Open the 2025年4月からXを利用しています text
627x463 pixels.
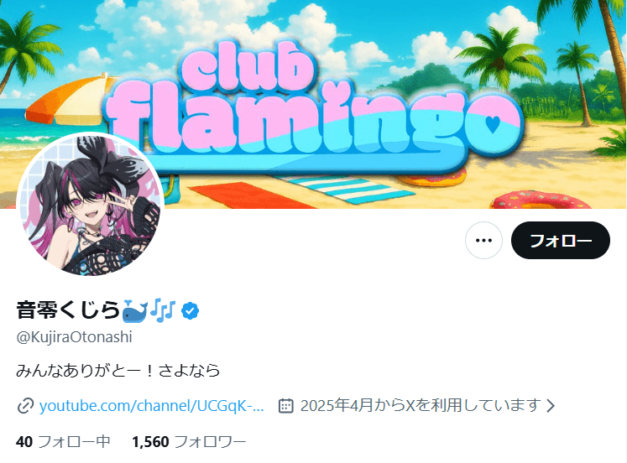[421, 405]
